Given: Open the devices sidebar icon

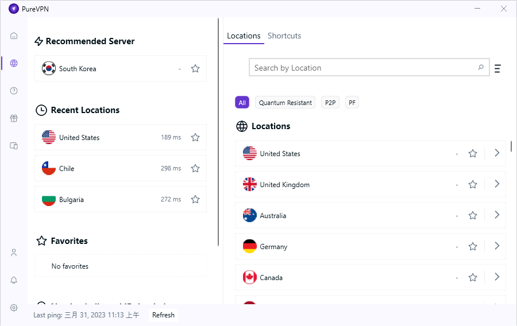Looking at the screenshot, I should click(x=14, y=146).
